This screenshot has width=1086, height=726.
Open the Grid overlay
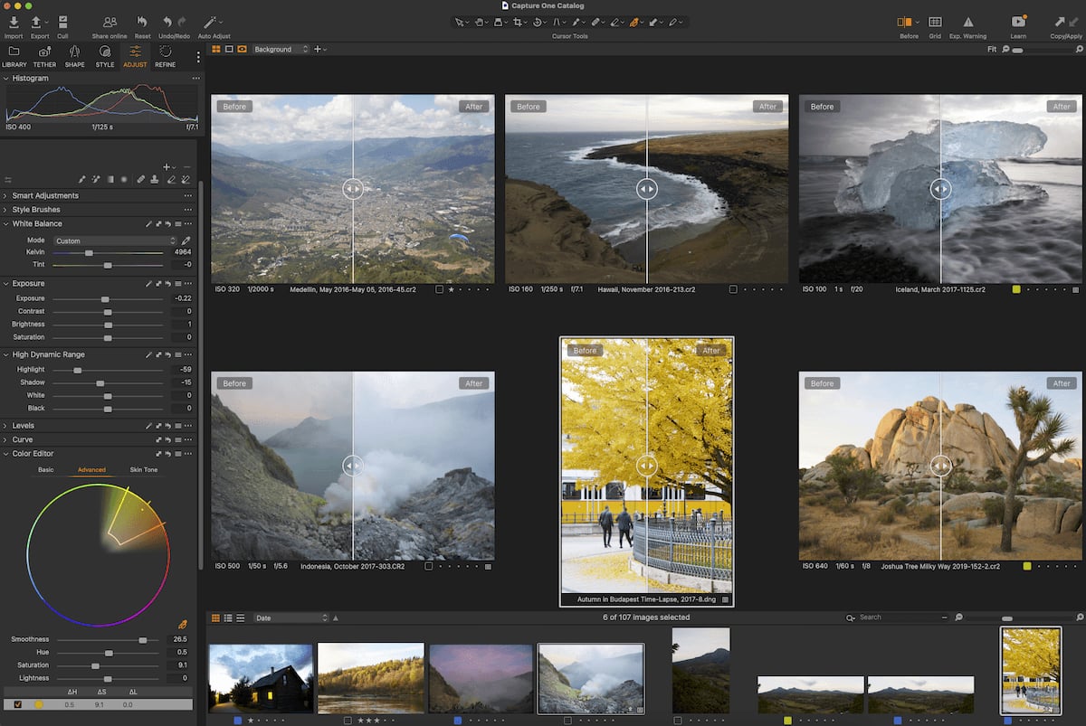pos(935,20)
